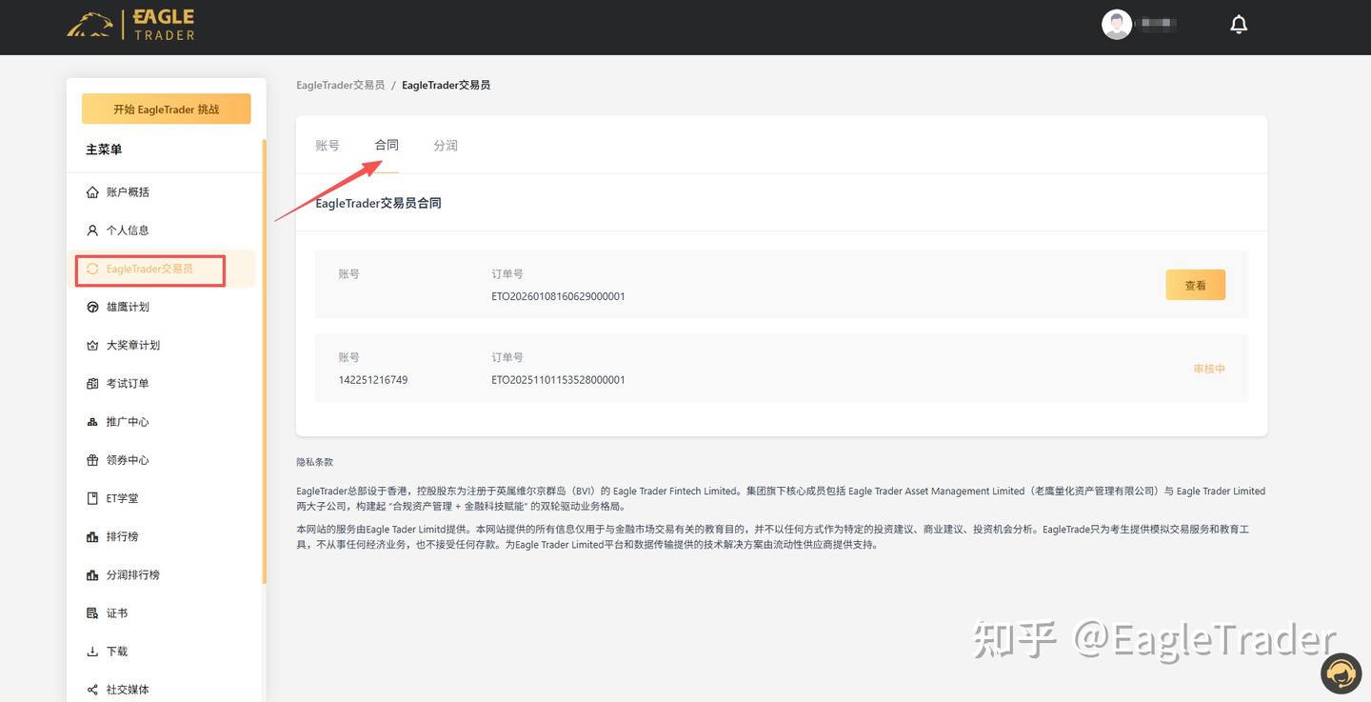Screen dimensions: 1371x702
Task: Open the ET学堂 learning icon
Action: tap(90, 497)
